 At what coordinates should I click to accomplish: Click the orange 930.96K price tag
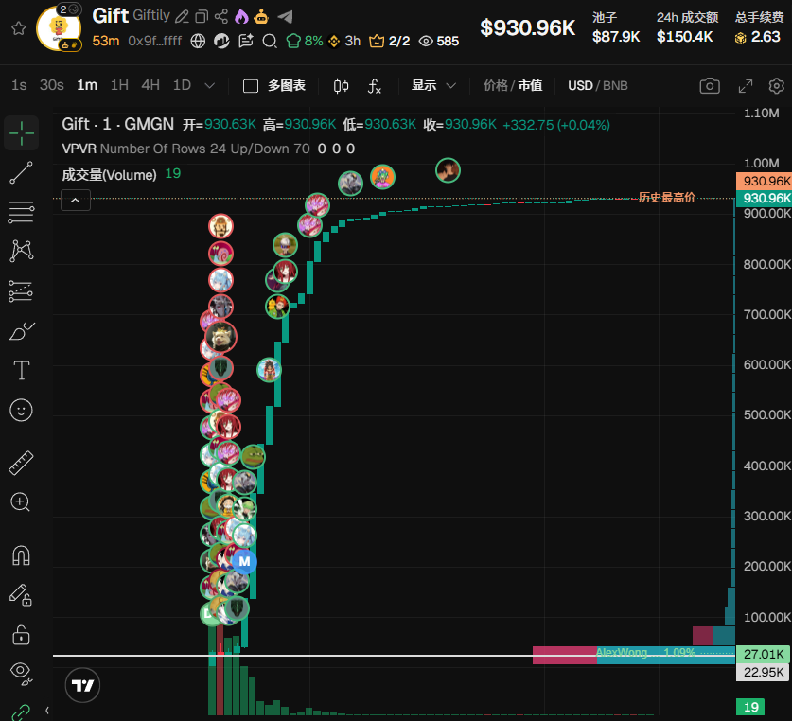pyautogui.click(x=764, y=181)
